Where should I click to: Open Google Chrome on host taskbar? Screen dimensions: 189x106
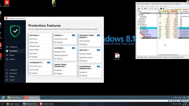tap(14, 104)
